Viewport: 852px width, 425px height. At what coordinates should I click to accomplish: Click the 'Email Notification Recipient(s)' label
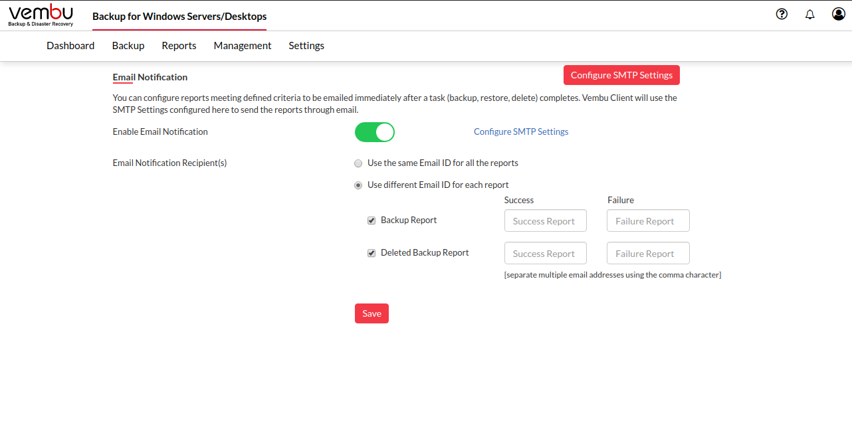(170, 163)
